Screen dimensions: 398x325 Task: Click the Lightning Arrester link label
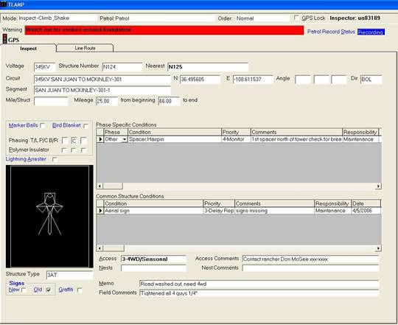point(26,159)
